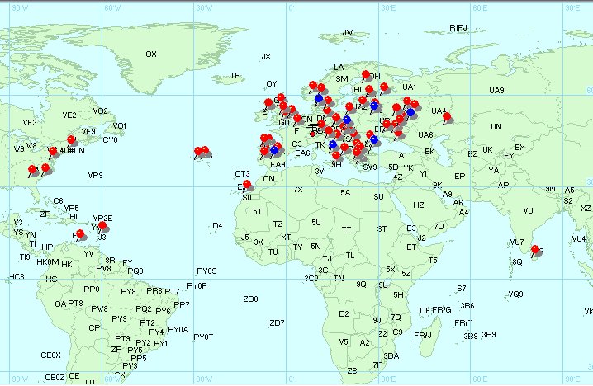Image resolution: width=593 pixels, height=386 pixels.
Task: Click the JW label at Svalbard
Action: pyautogui.click(x=347, y=33)
